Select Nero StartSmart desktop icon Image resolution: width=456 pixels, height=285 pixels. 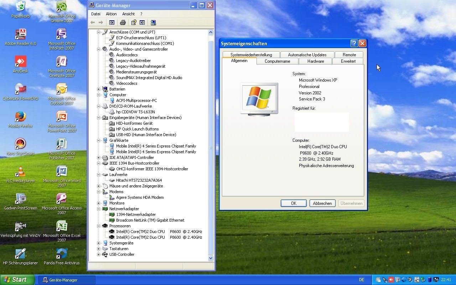[x=20, y=147]
